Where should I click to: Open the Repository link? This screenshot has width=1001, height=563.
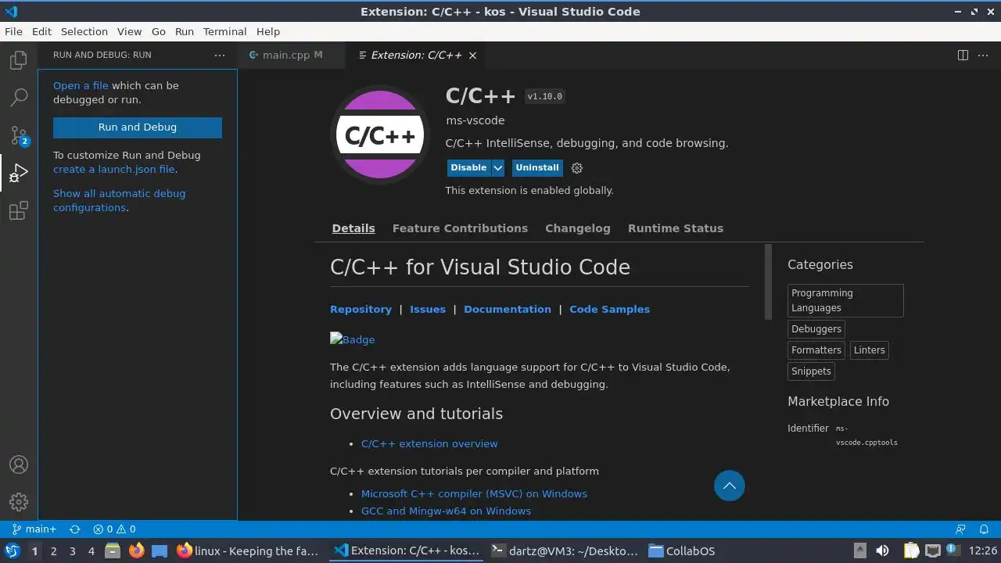coord(361,309)
